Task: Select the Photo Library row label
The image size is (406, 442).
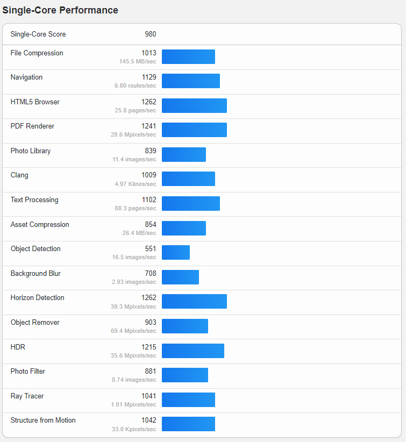Action: point(31,151)
